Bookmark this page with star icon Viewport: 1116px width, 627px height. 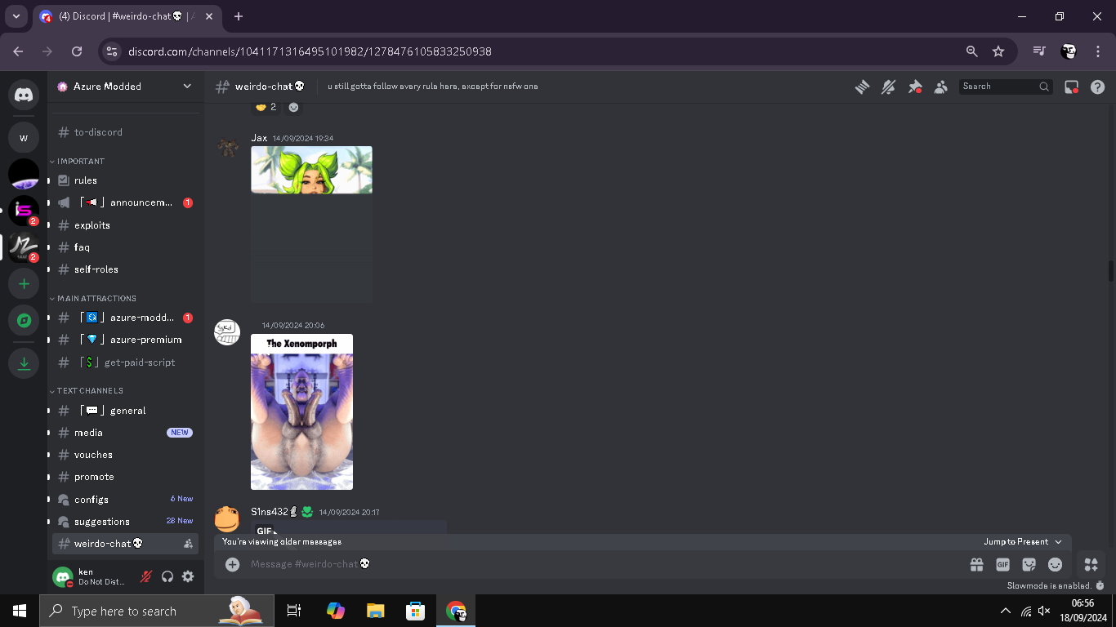[x=998, y=51]
